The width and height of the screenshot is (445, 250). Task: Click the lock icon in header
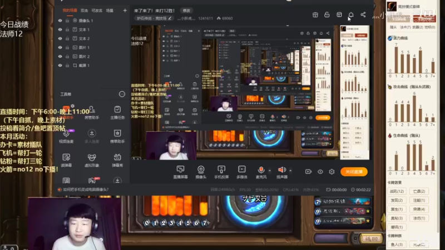[327, 15]
